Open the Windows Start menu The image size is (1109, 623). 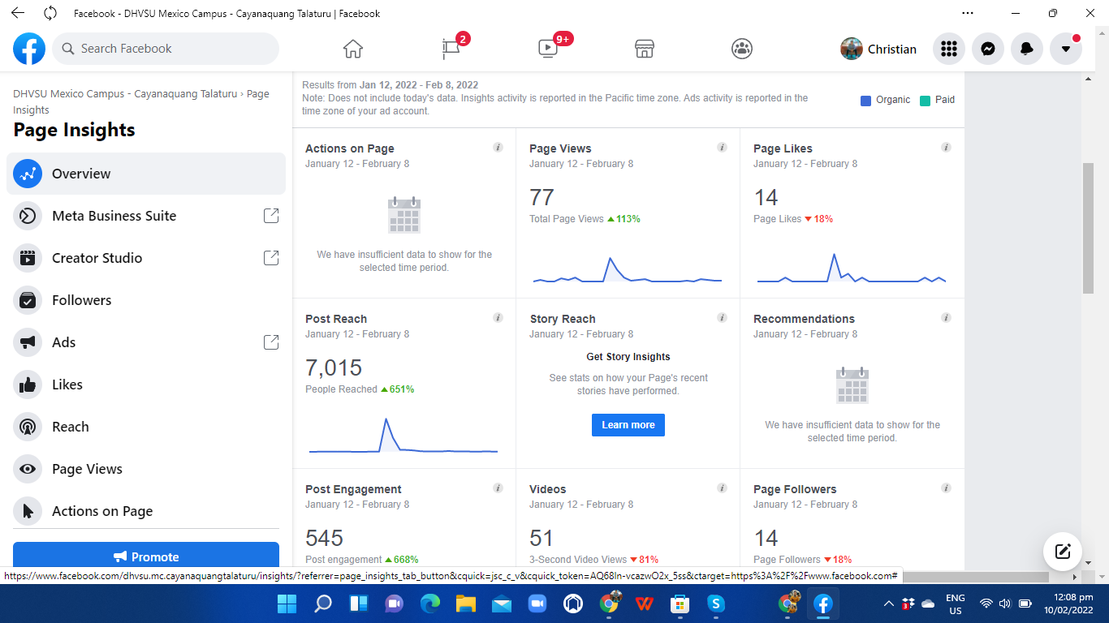(x=287, y=604)
